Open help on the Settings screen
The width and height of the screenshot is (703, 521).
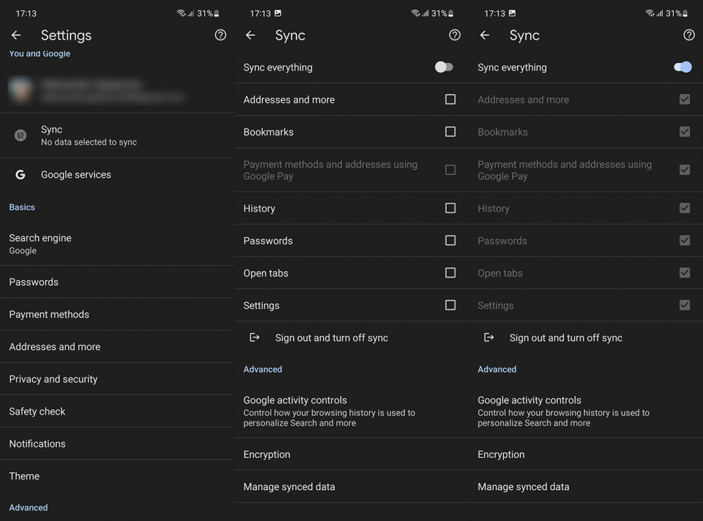coord(220,35)
